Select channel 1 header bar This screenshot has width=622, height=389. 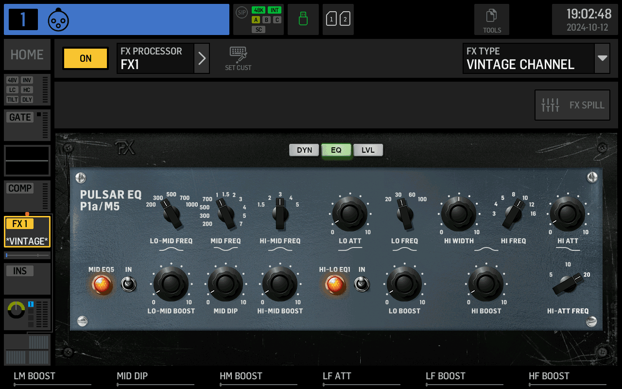click(x=117, y=19)
